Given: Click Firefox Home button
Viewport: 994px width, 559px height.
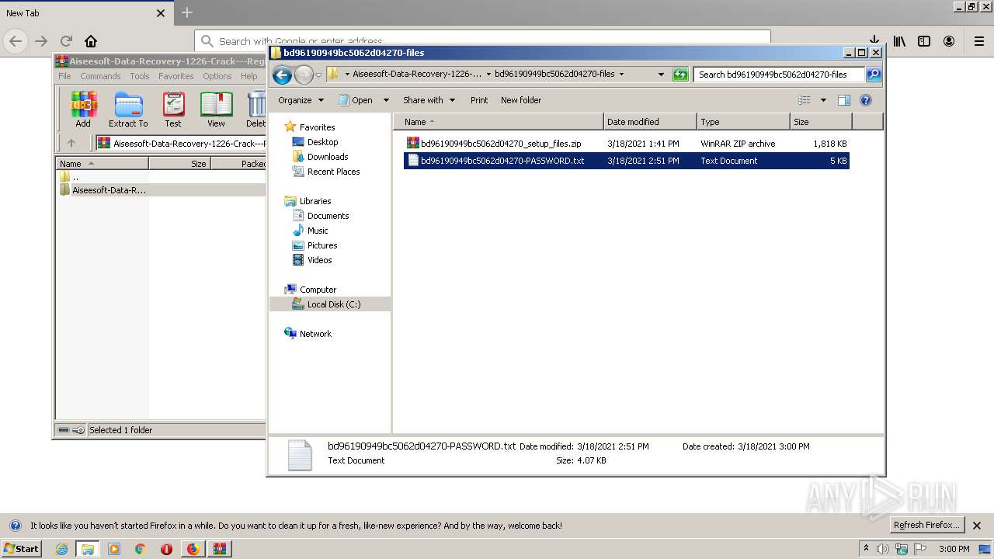Looking at the screenshot, I should 91,41.
